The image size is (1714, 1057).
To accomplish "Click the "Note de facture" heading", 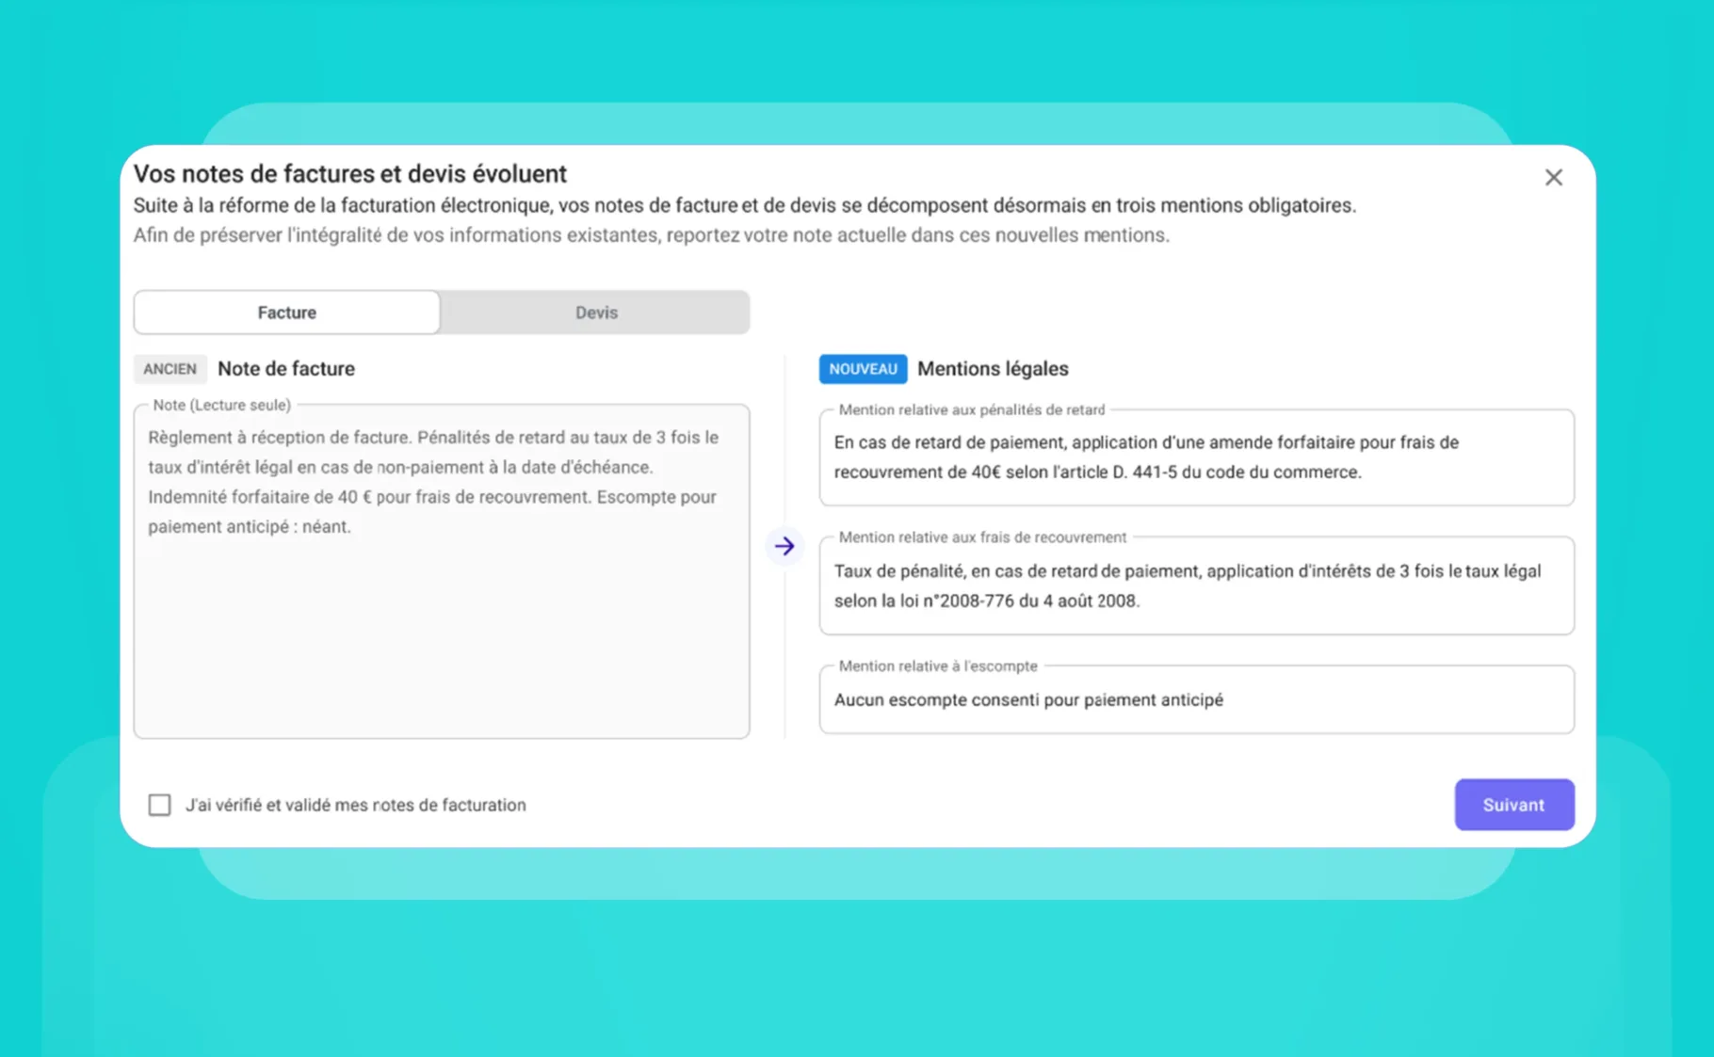I will pos(286,369).
